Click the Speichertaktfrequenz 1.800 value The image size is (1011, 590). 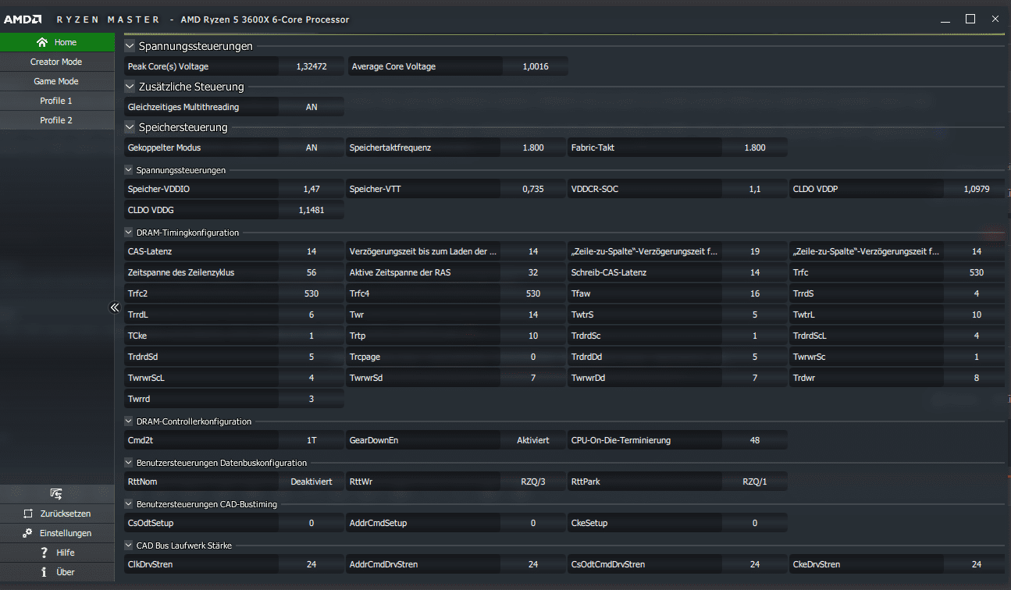pos(533,147)
